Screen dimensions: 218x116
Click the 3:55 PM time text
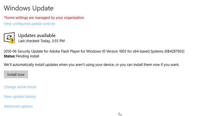(x=58, y=41)
